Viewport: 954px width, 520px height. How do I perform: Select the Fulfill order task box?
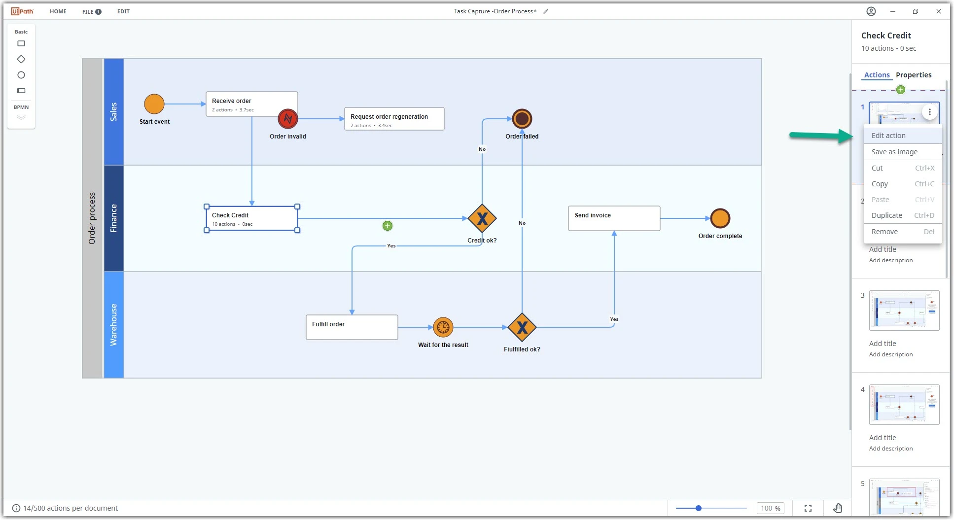(352, 327)
